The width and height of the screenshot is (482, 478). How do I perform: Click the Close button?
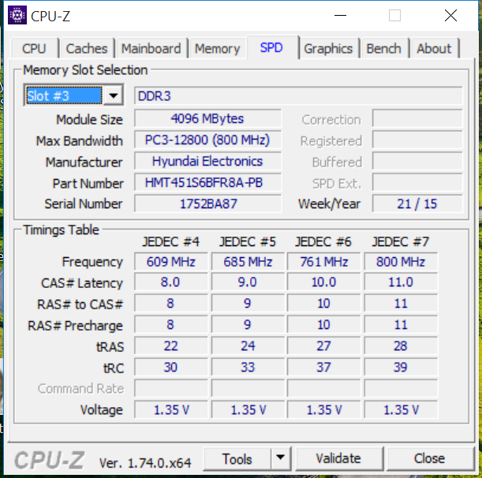429,458
